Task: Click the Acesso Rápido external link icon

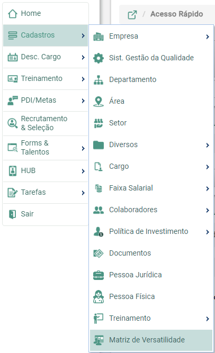Action: pos(132,15)
